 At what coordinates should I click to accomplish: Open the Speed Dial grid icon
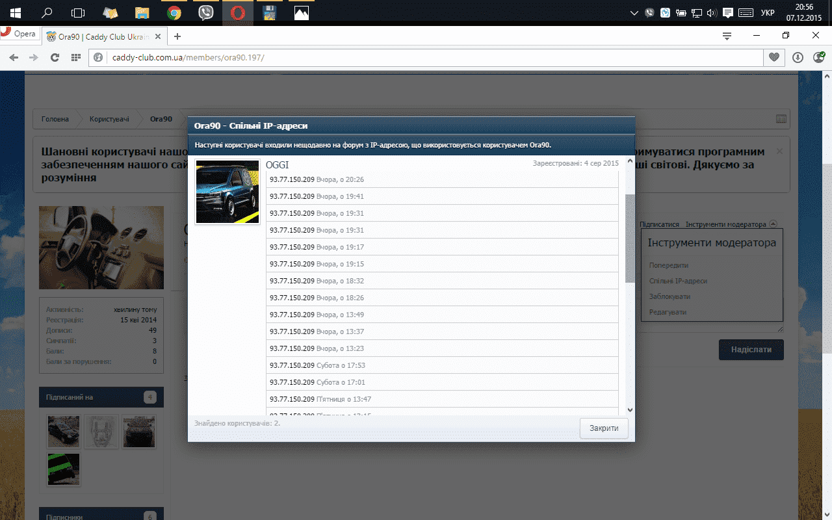coord(76,57)
